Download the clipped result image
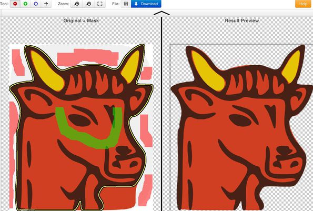This screenshot has height=211, width=313. (146, 4)
